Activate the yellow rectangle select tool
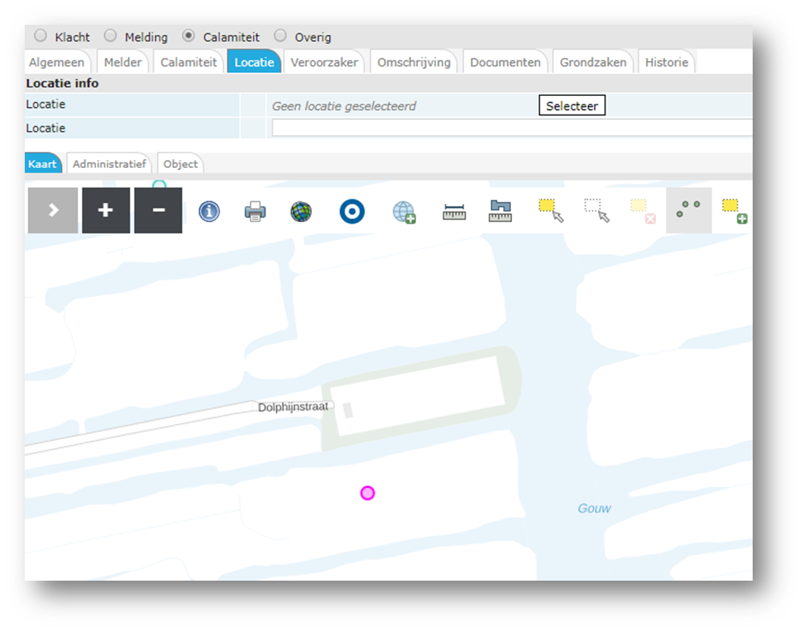 pyautogui.click(x=551, y=210)
